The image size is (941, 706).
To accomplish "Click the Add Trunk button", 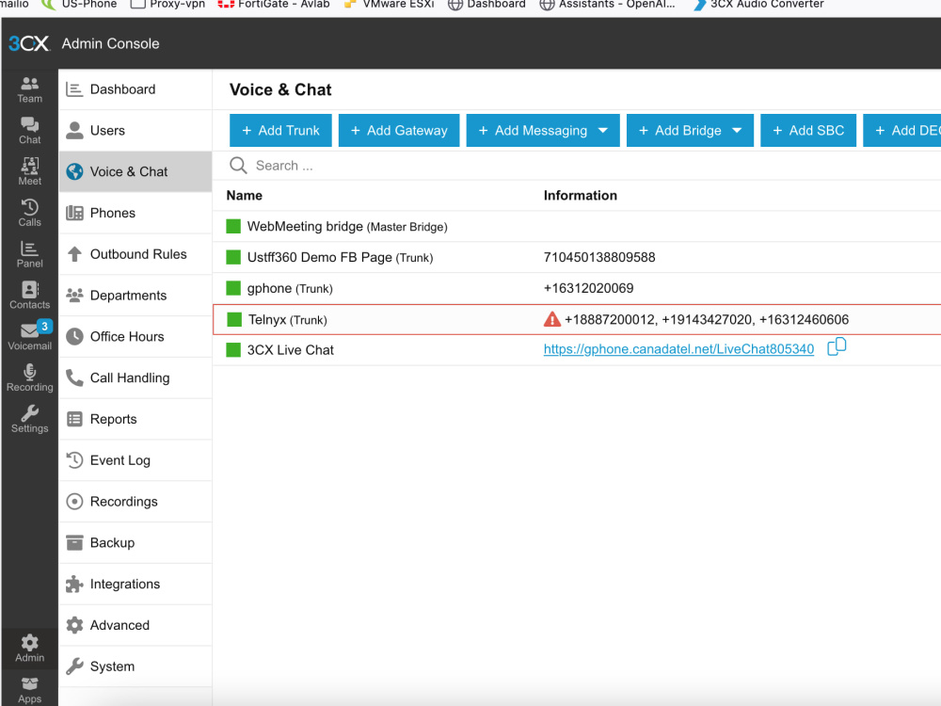I will tap(280, 130).
